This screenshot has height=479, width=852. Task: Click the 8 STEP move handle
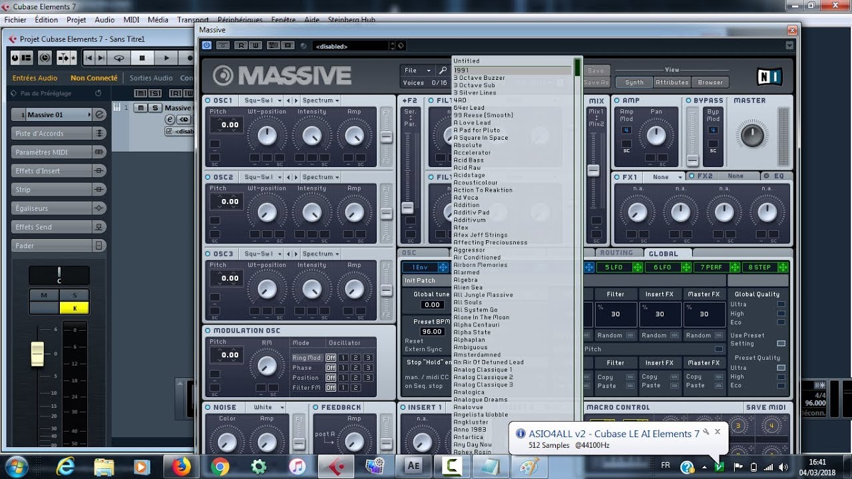782,267
